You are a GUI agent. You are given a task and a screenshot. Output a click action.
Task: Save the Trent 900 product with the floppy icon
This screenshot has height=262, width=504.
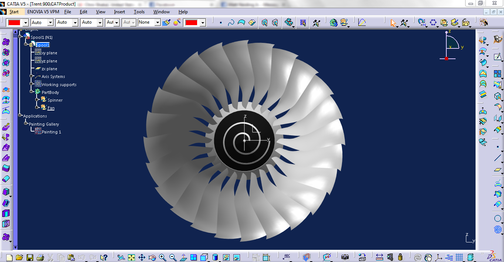point(30,257)
